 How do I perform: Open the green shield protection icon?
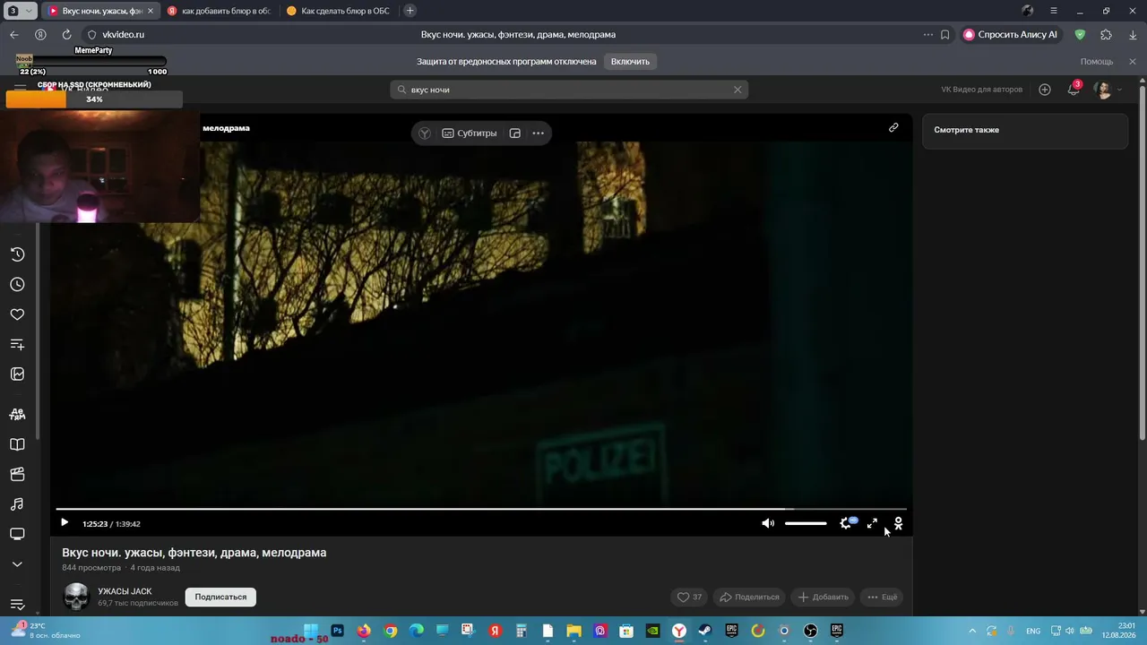click(1080, 34)
